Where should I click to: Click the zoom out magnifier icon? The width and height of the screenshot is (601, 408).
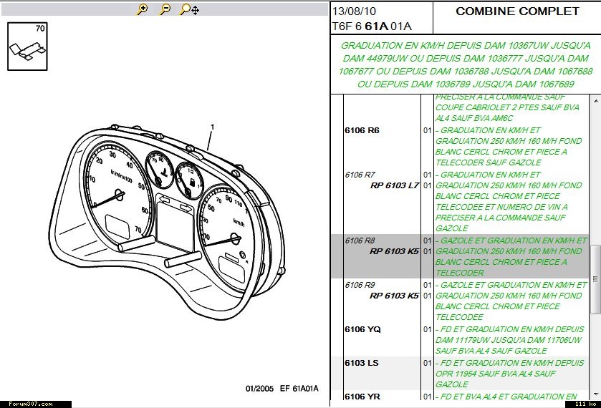click(x=165, y=9)
